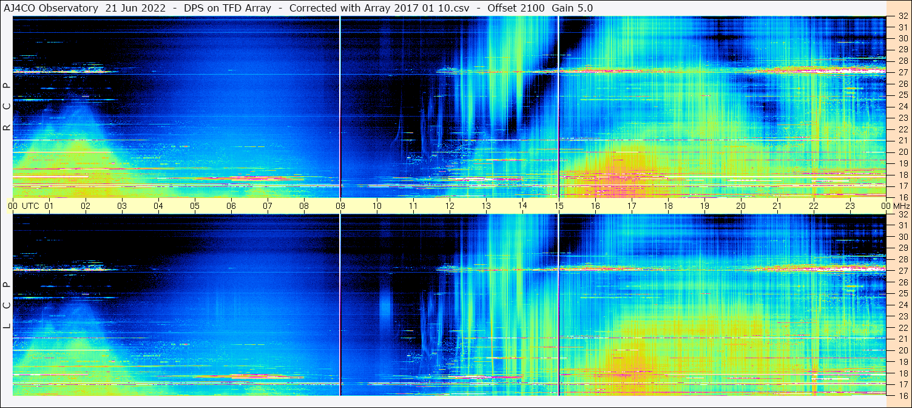912x408 pixels.
Task: Select the '20' hour marker on time axis
Action: pos(741,206)
